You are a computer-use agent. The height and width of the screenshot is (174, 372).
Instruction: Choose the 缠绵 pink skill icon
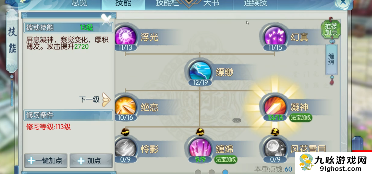200,147
